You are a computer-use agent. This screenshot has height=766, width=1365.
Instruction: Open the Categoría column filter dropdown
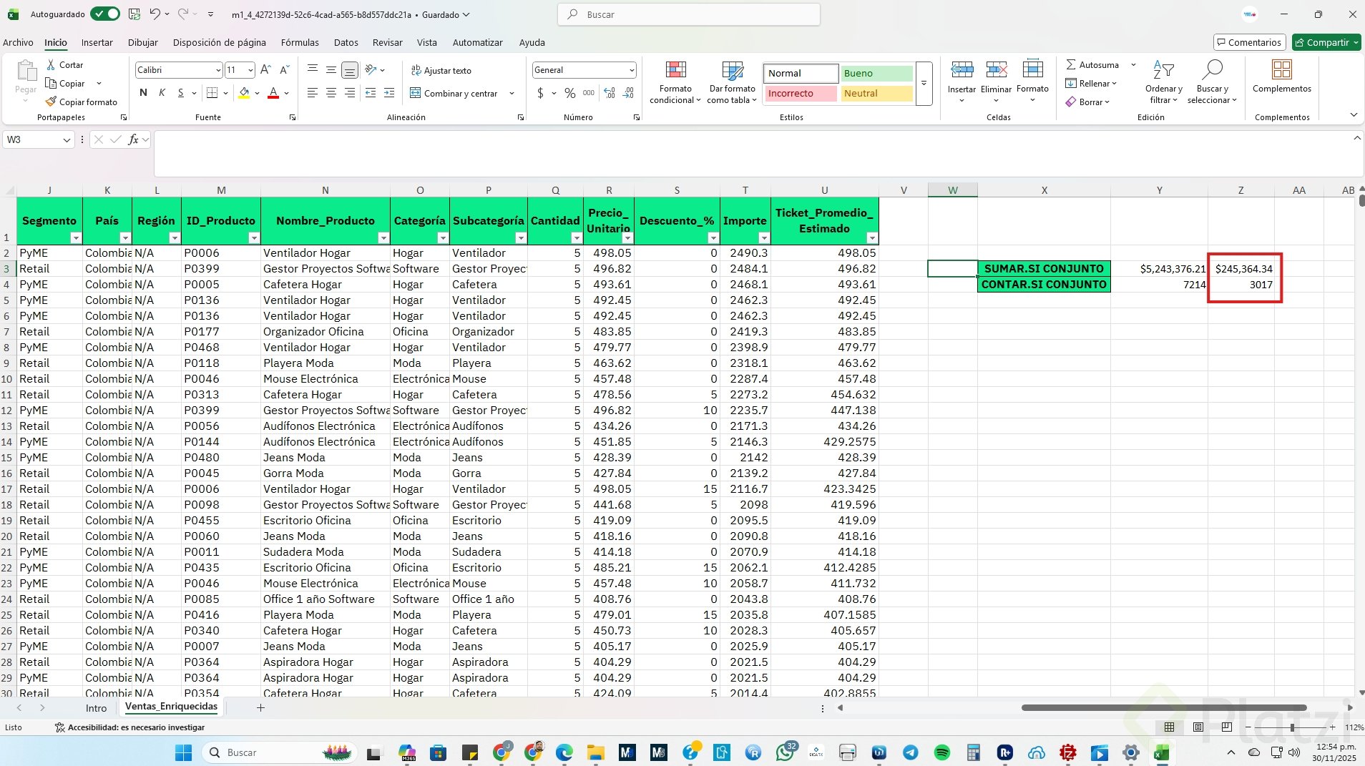(x=443, y=238)
